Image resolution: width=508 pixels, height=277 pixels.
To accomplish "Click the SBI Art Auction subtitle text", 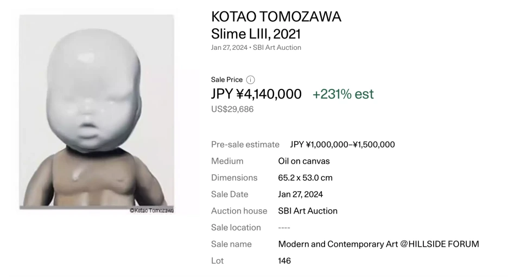I will (277, 48).
